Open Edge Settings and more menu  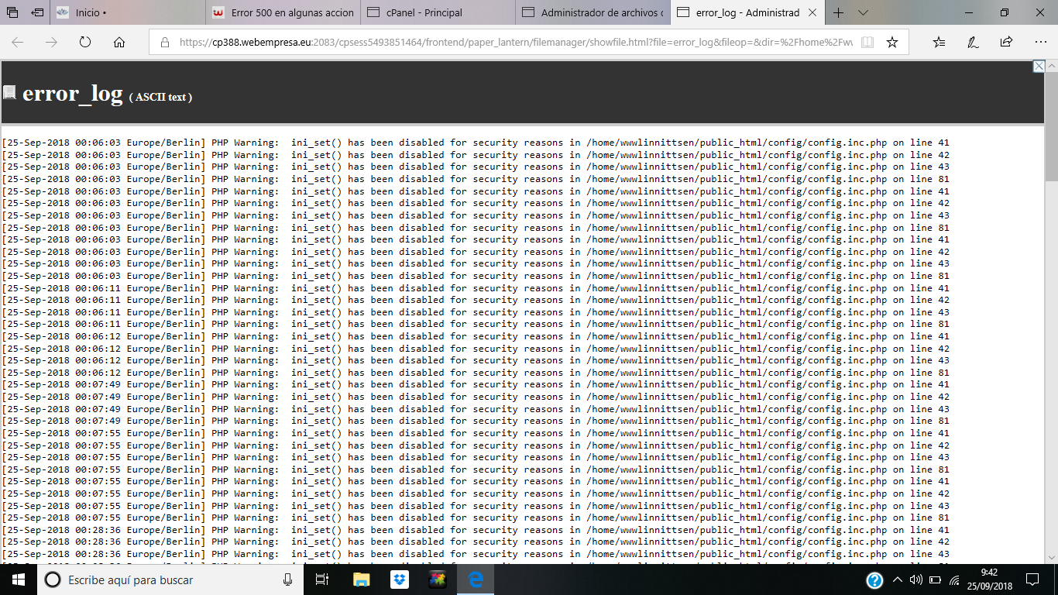coord(1040,43)
